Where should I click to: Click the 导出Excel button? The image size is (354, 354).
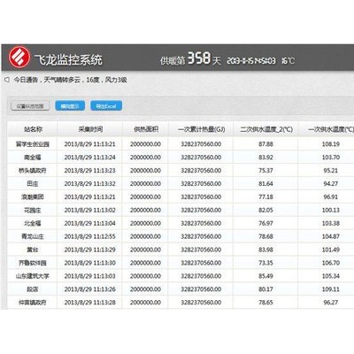pos(106,106)
